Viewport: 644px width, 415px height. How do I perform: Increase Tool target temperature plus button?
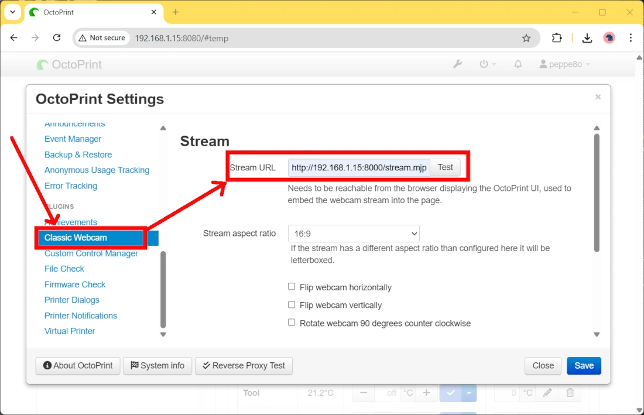pos(427,393)
